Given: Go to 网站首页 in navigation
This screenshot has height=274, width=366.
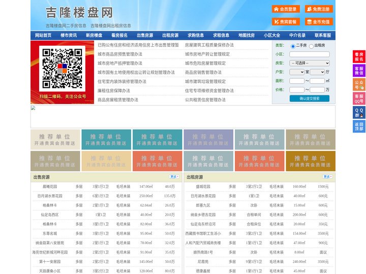Looking at the screenshot, I should 43,36.
